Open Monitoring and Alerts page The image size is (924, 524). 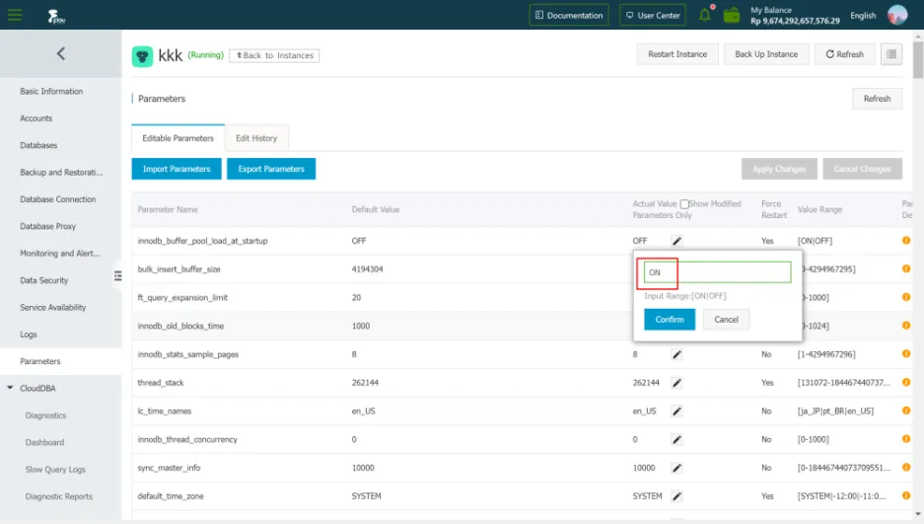click(59, 254)
